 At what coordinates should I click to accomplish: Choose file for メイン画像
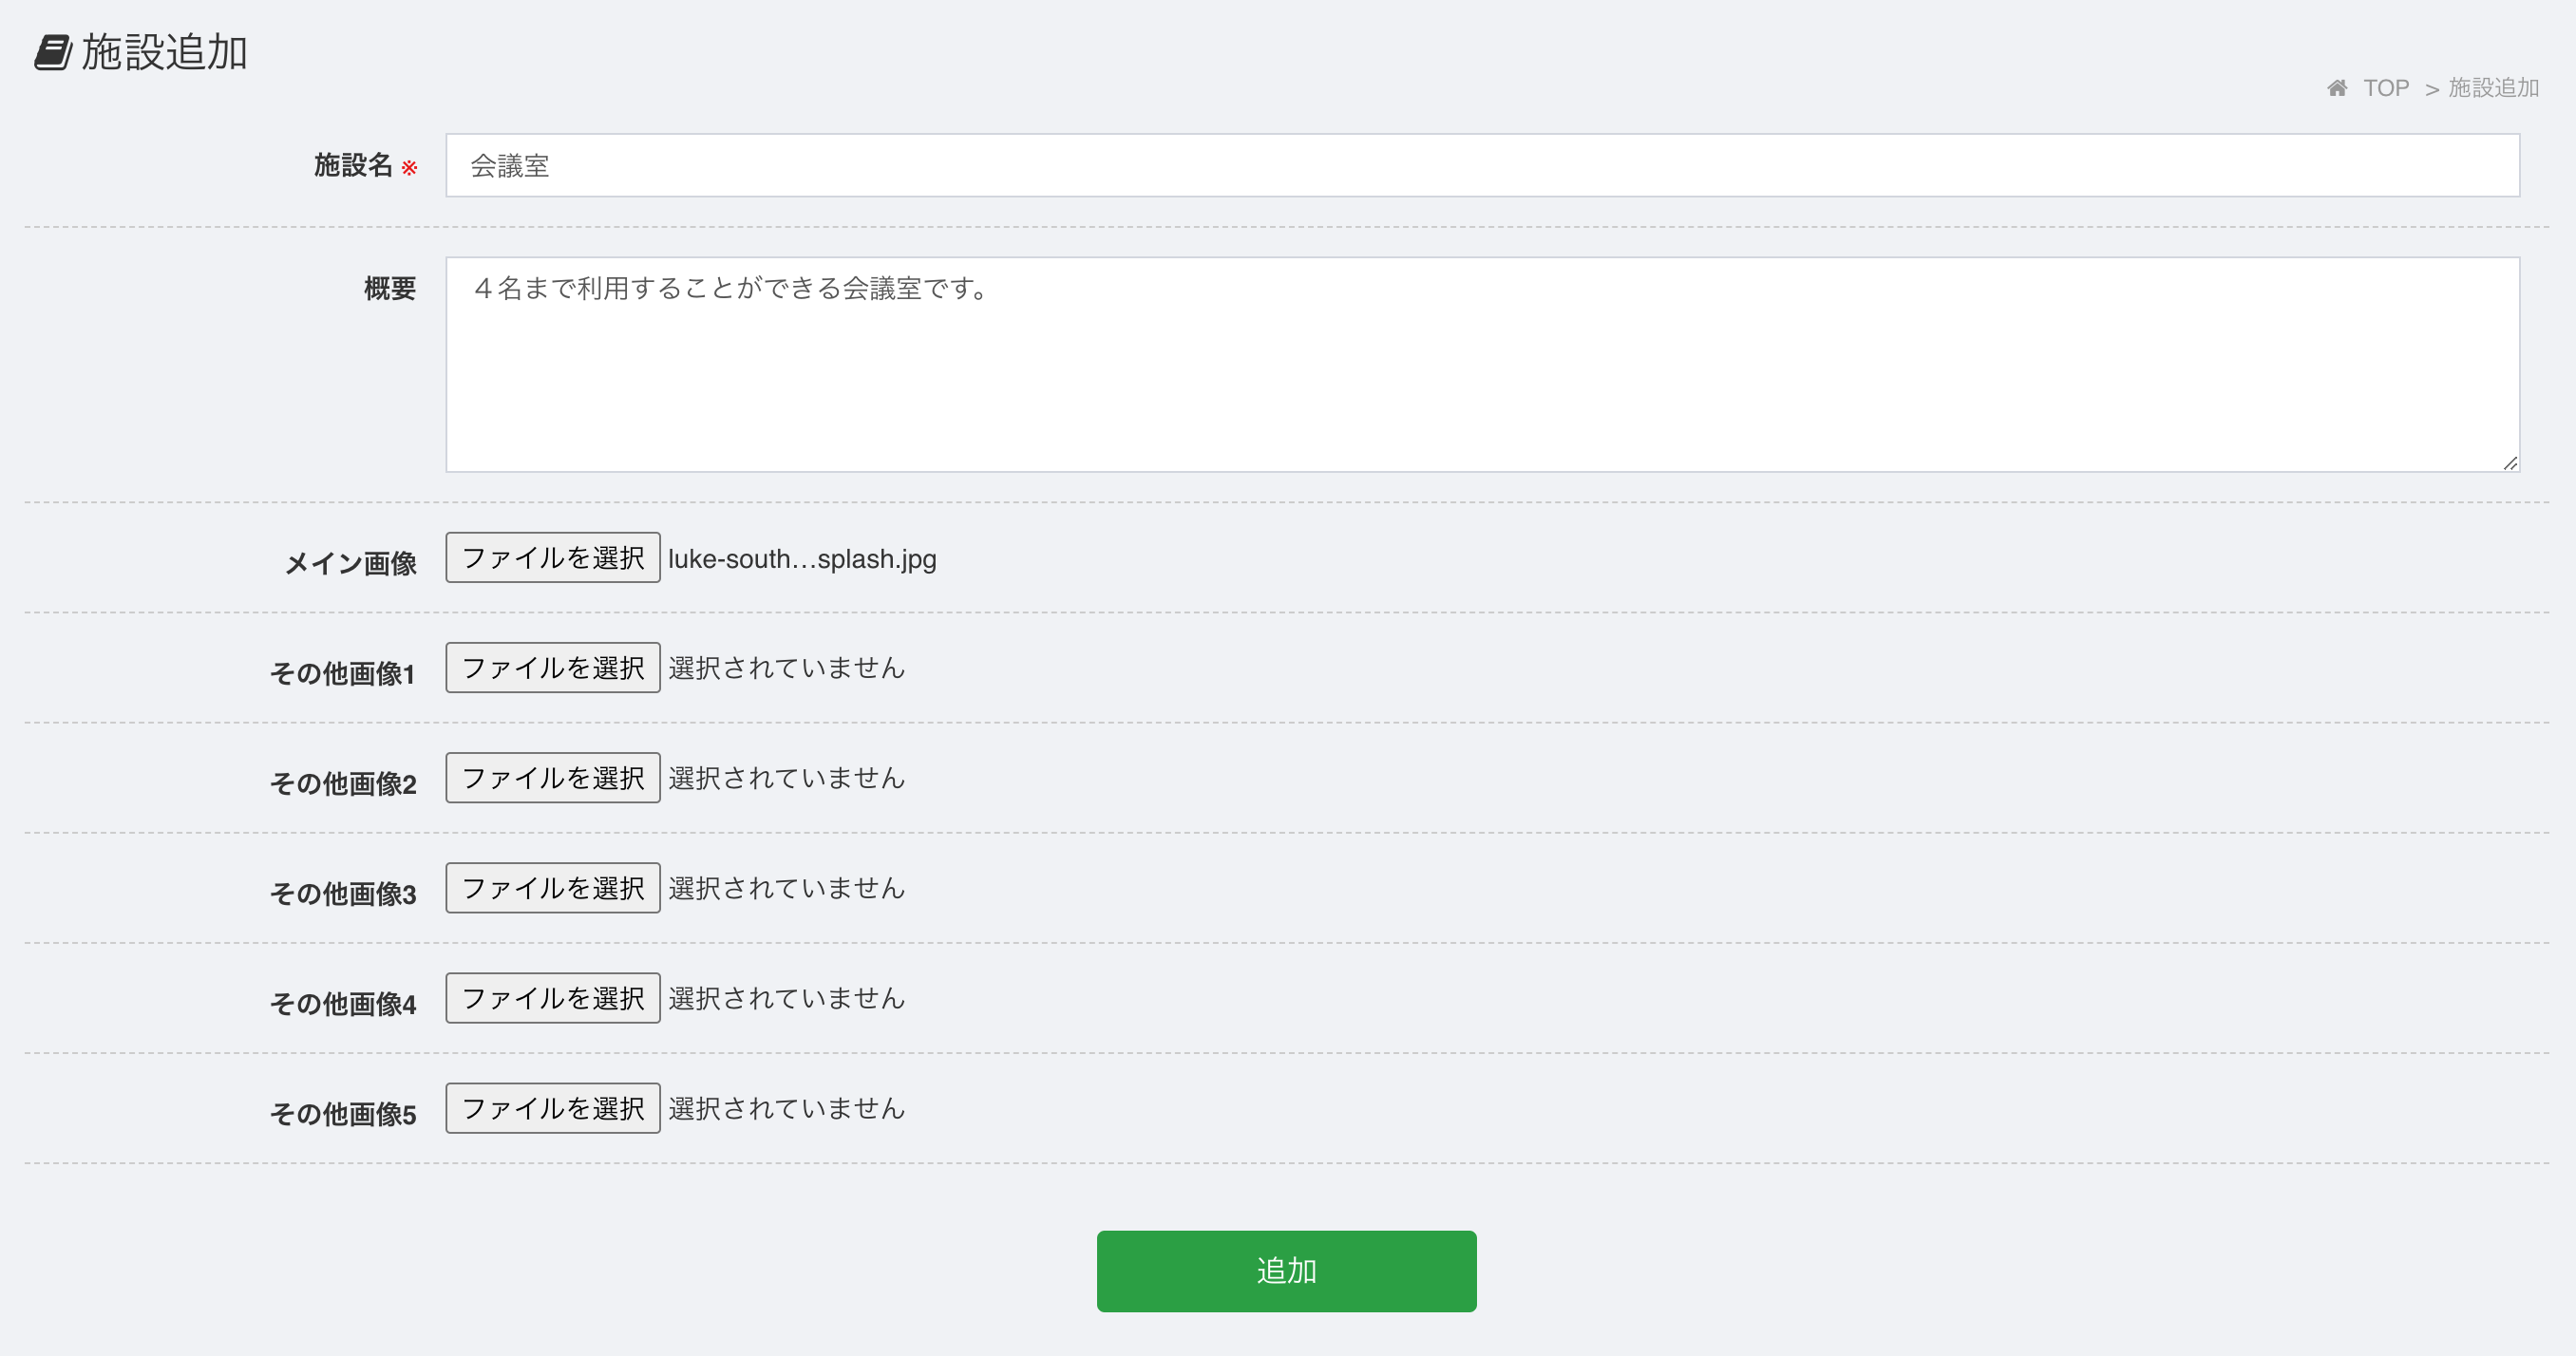click(x=553, y=557)
